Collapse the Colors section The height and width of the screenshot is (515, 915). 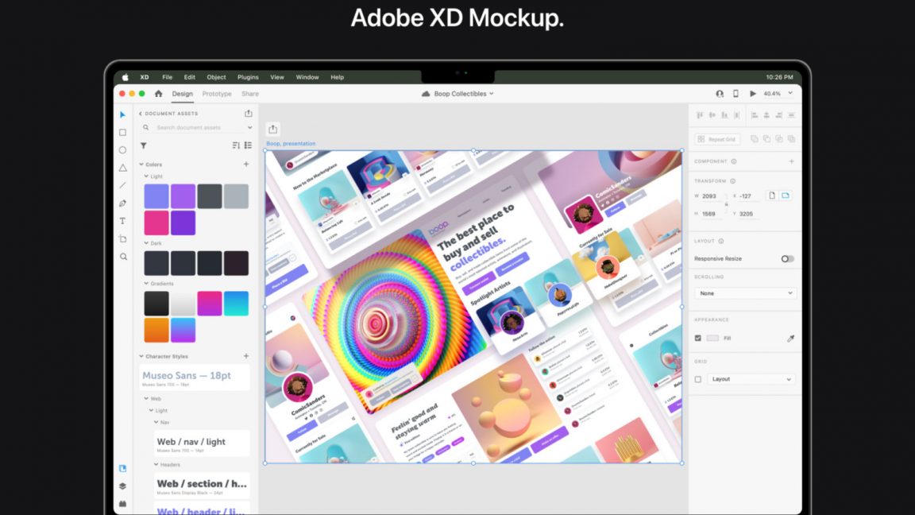pyautogui.click(x=141, y=164)
